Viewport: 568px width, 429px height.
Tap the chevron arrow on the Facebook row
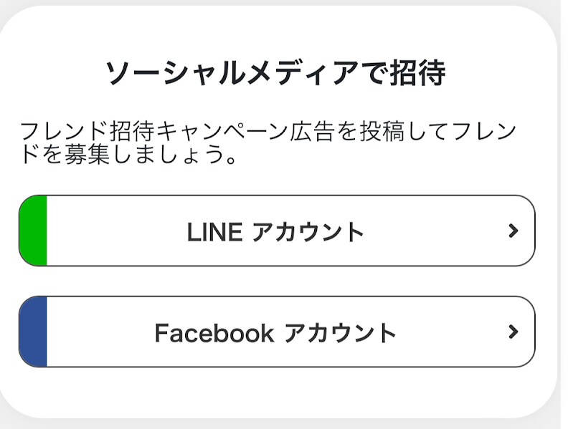(512, 332)
